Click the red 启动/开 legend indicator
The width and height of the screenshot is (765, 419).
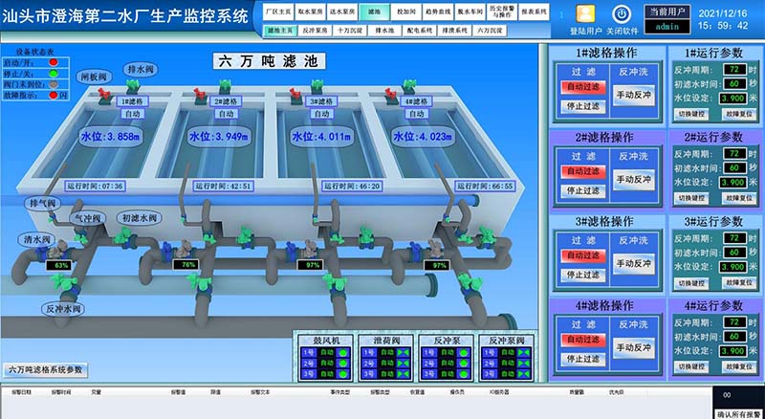(x=54, y=62)
